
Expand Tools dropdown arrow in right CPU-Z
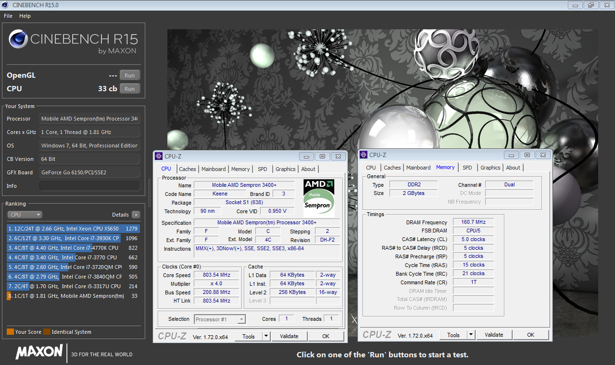click(471, 335)
